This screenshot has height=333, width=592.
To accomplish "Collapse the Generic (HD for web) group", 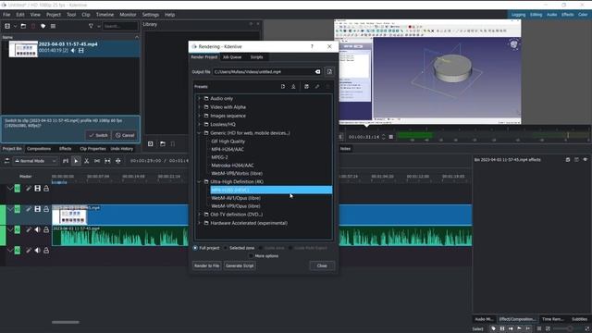I will pos(200,133).
